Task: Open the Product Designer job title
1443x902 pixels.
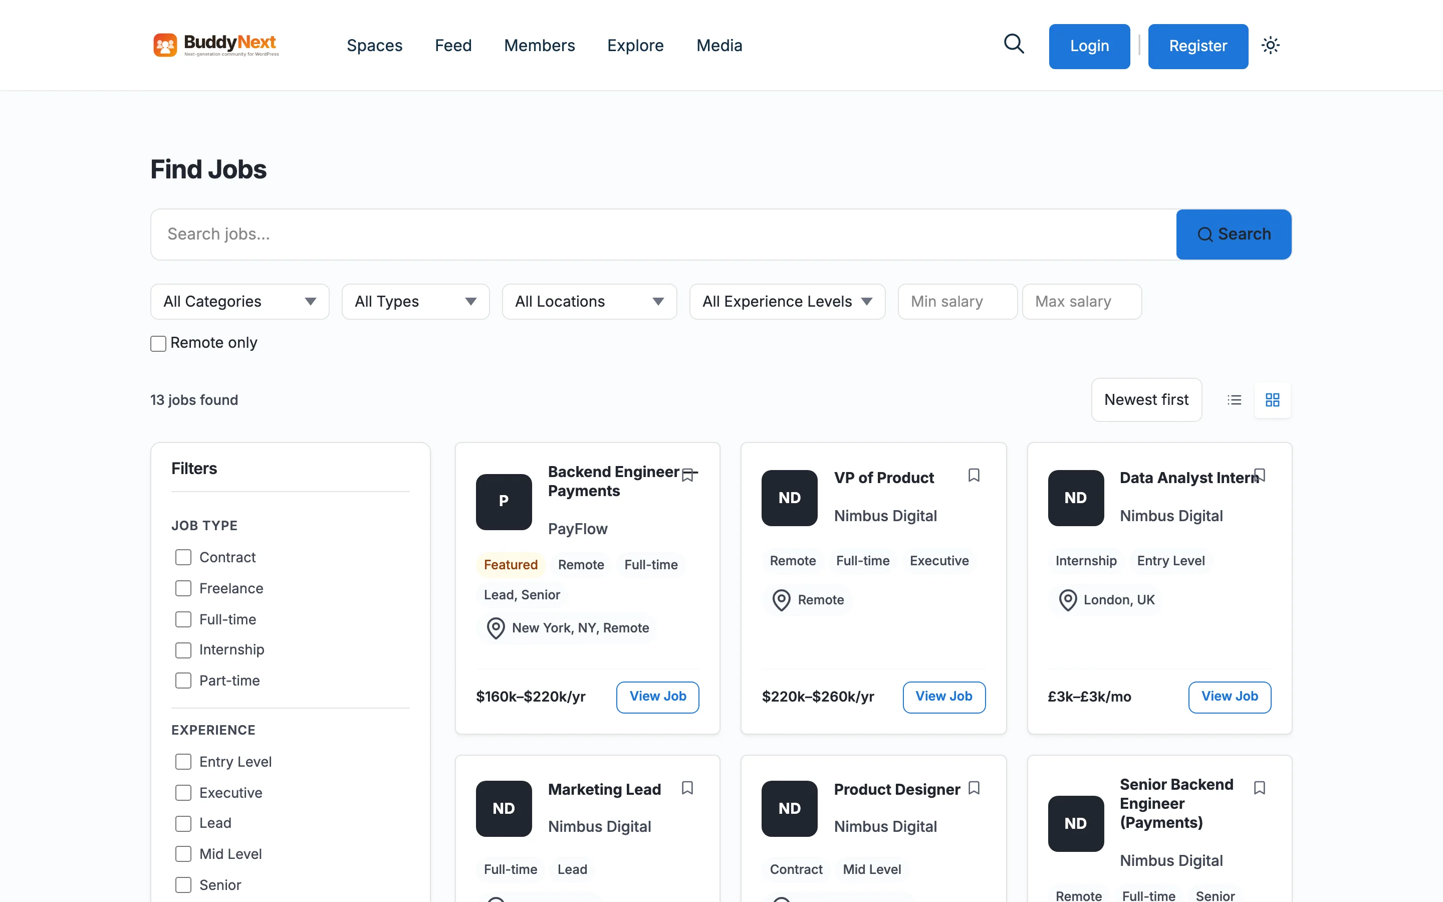Action: (897, 789)
